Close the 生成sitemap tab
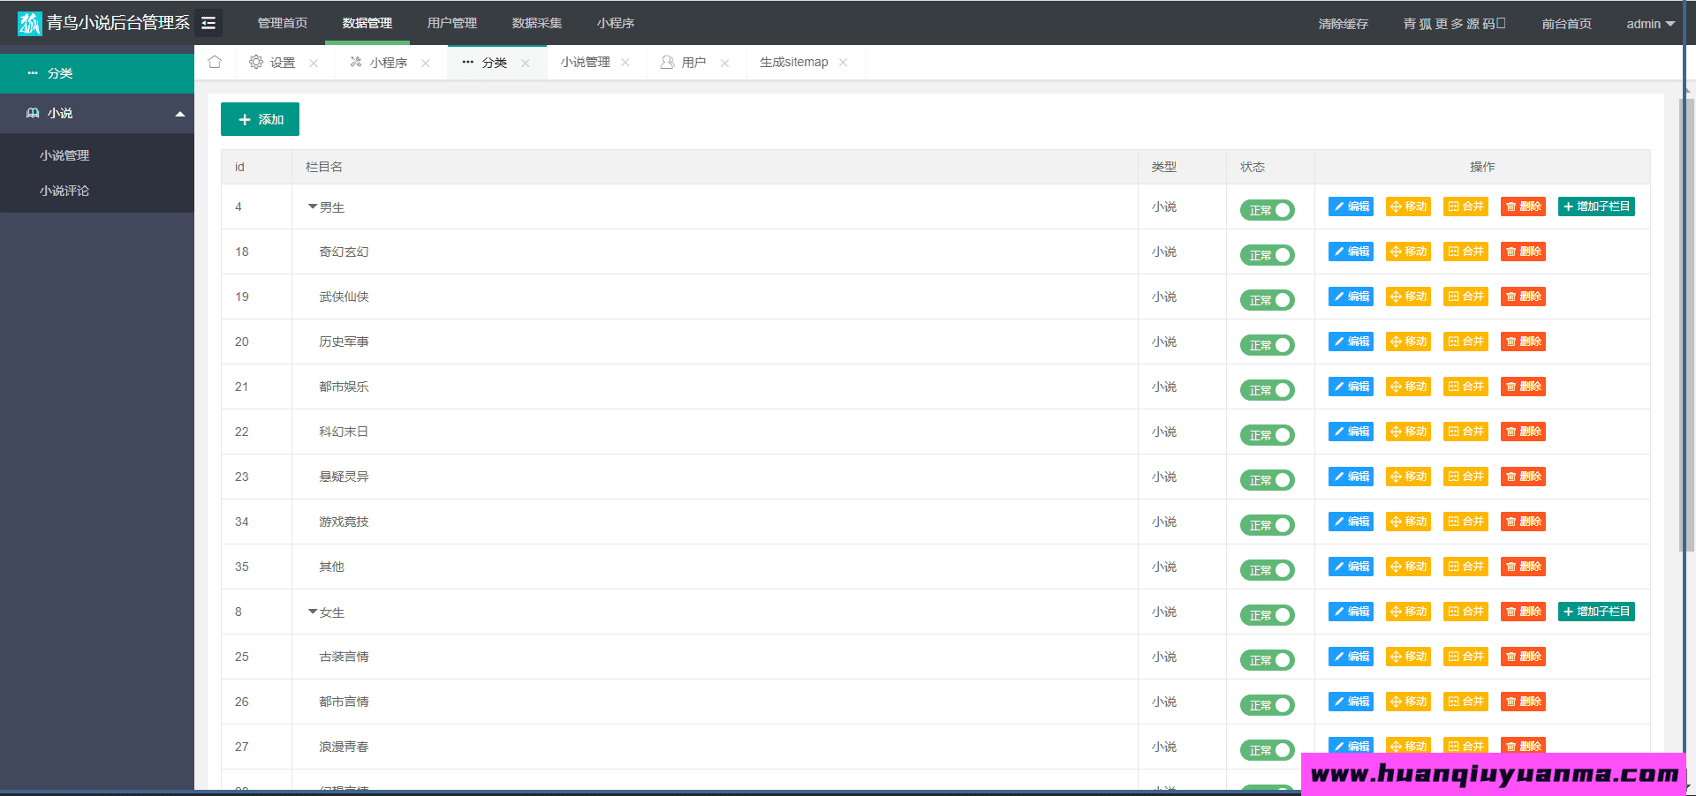 pos(844,62)
